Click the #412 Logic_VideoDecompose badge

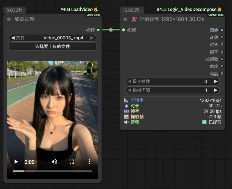189,10
